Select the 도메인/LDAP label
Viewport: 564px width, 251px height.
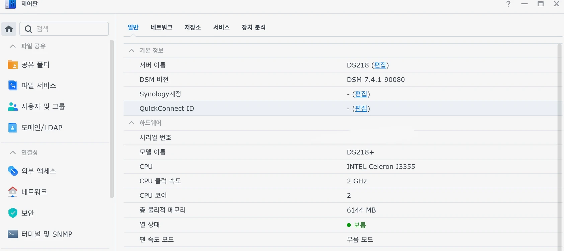[42, 128]
